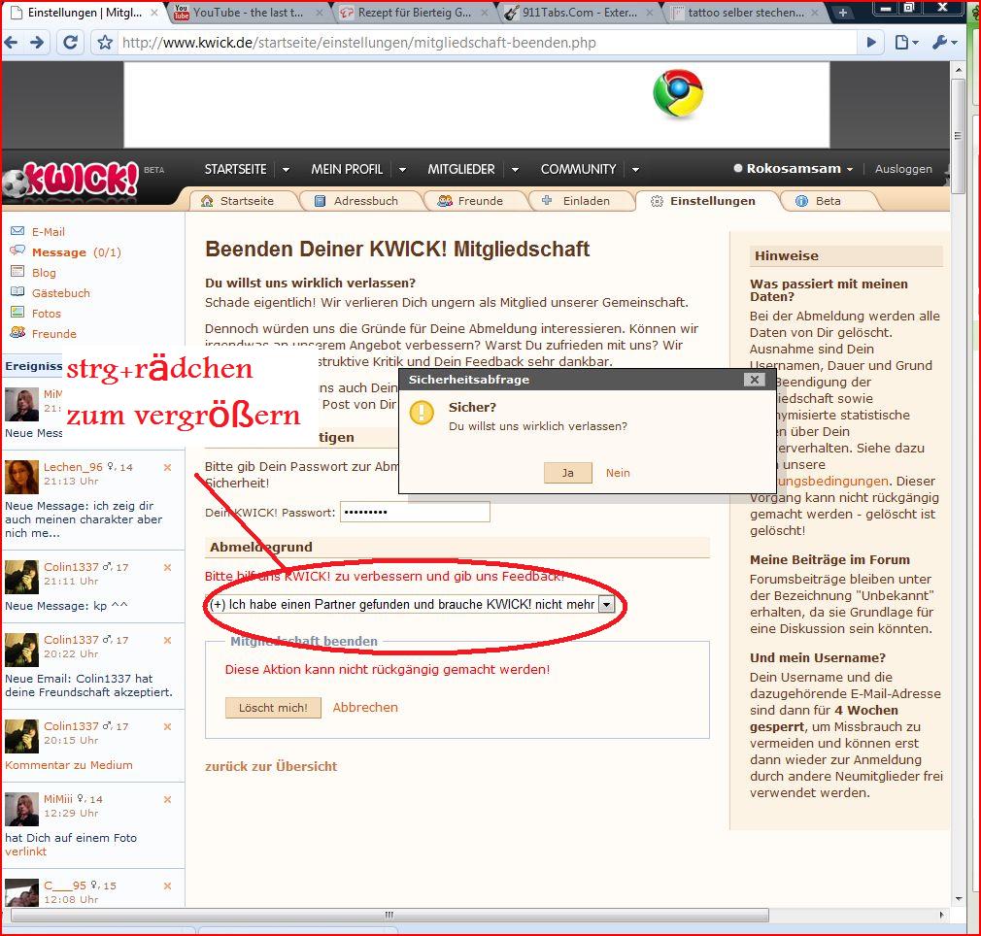
Task: Dismiss the Colin1337 21:11 Uhr event
Action: (167, 567)
